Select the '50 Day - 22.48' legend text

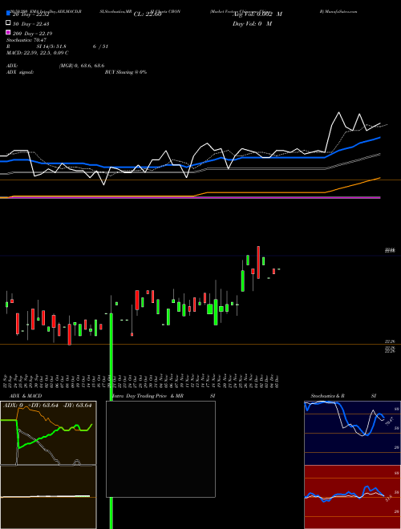(30, 23)
